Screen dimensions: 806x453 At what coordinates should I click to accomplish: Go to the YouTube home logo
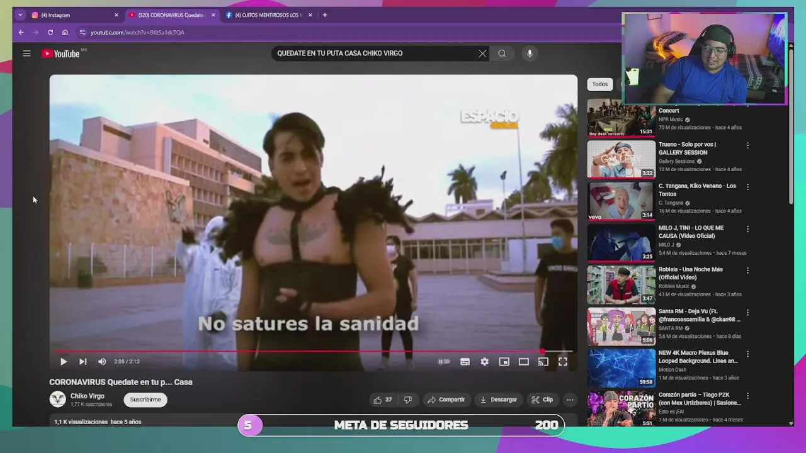tap(62, 53)
